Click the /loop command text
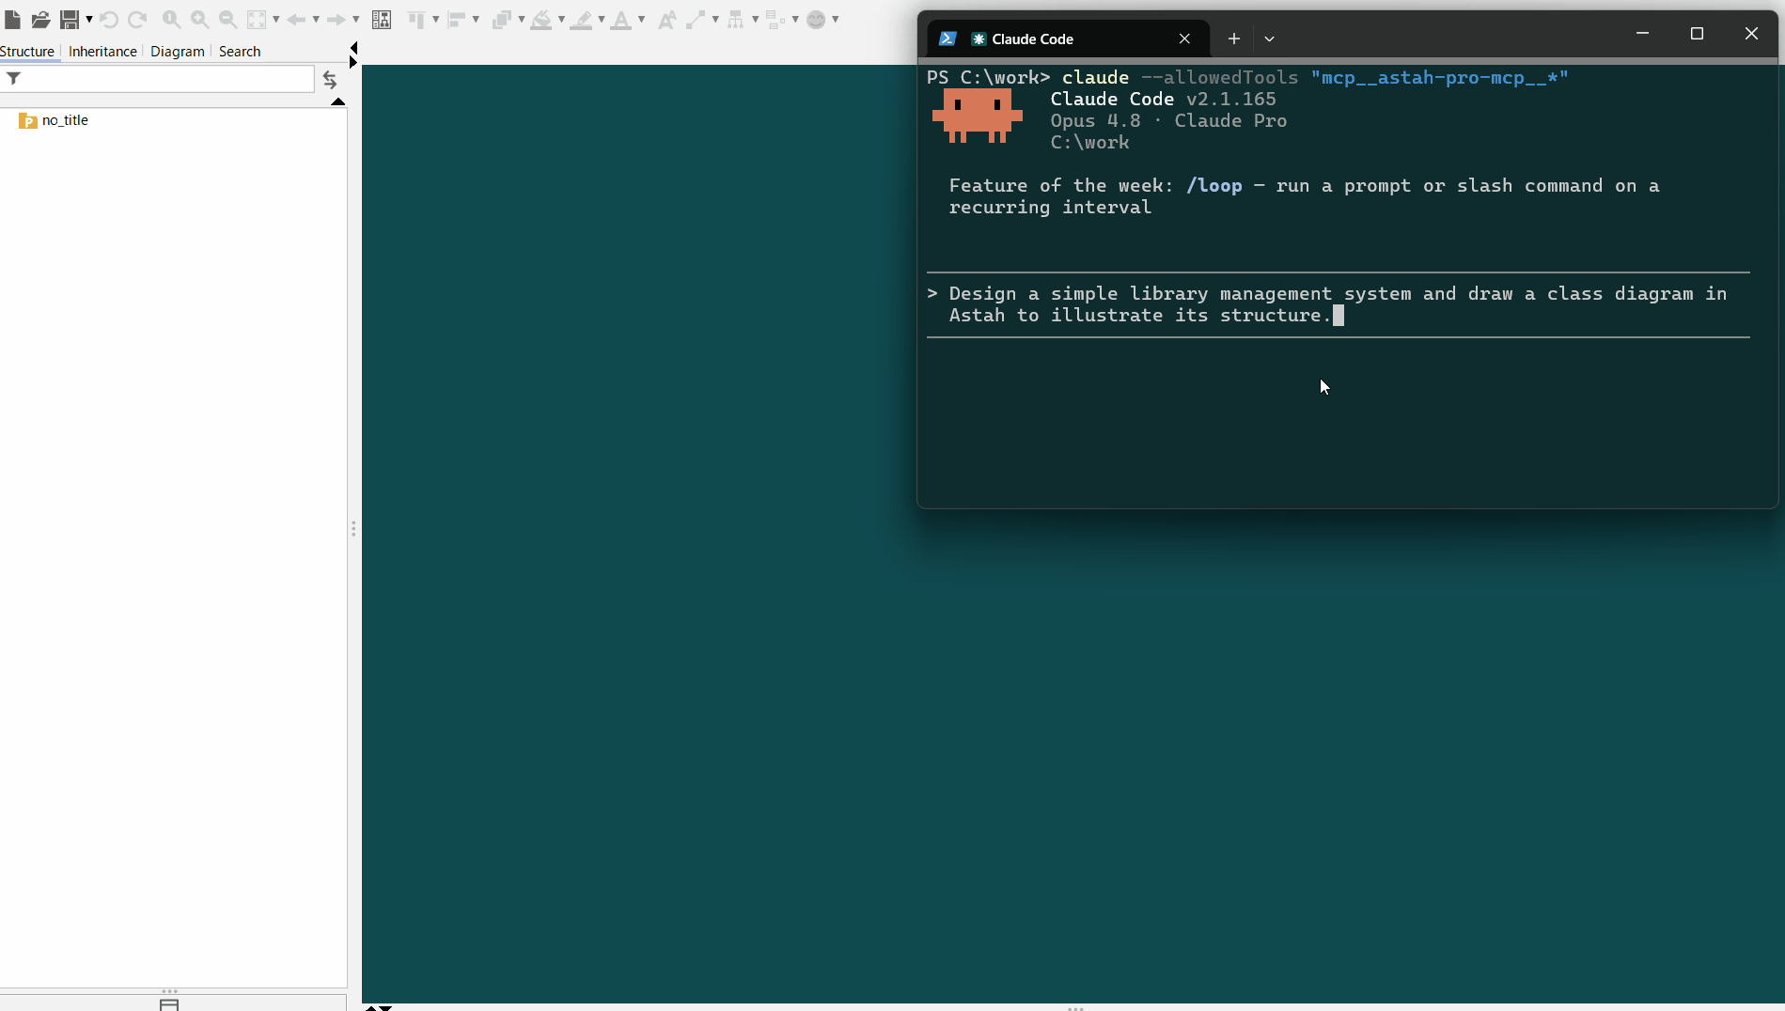The width and height of the screenshot is (1785, 1011). pos(1213,185)
